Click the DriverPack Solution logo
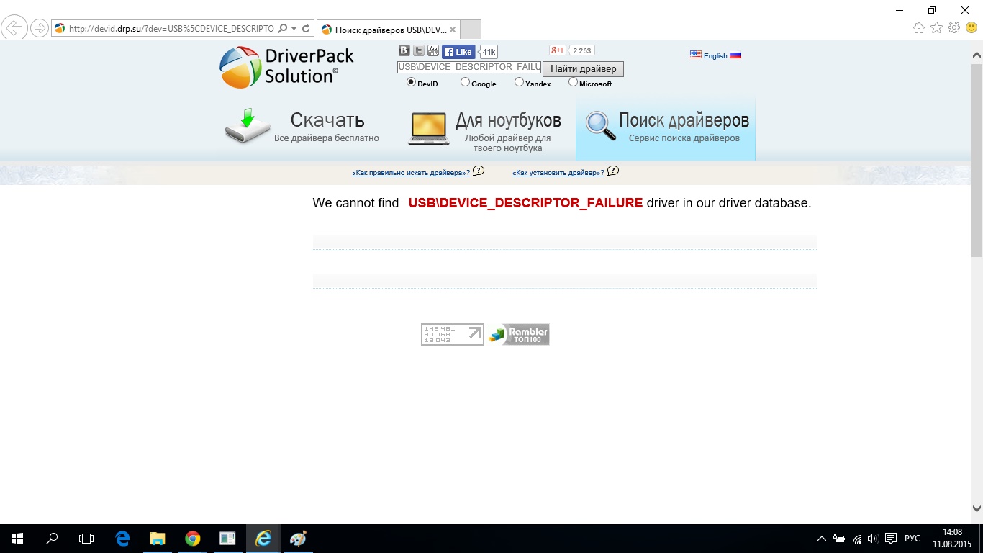Viewport: 983px width, 553px height. (x=287, y=67)
